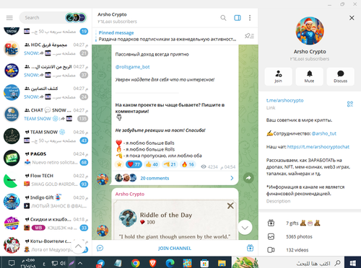
Task: Open the arshocryptochat link
Action: click(318, 147)
